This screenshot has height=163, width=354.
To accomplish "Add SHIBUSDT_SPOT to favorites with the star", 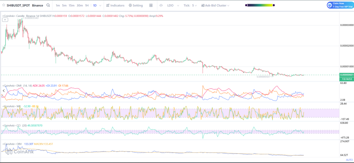I will tap(3, 6).
